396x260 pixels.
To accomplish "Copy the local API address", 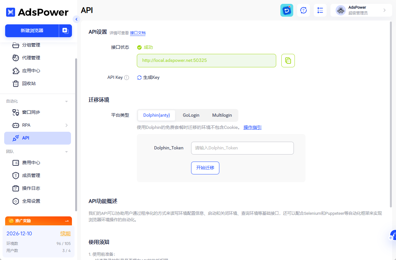I will coord(288,61).
